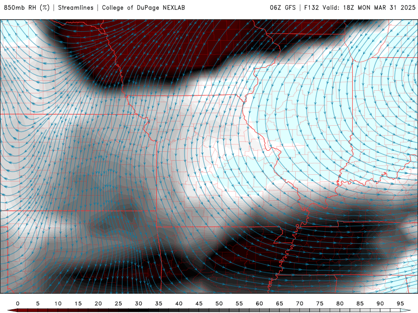
Task: Click the 30 label on the color scale
Action: pos(138,304)
